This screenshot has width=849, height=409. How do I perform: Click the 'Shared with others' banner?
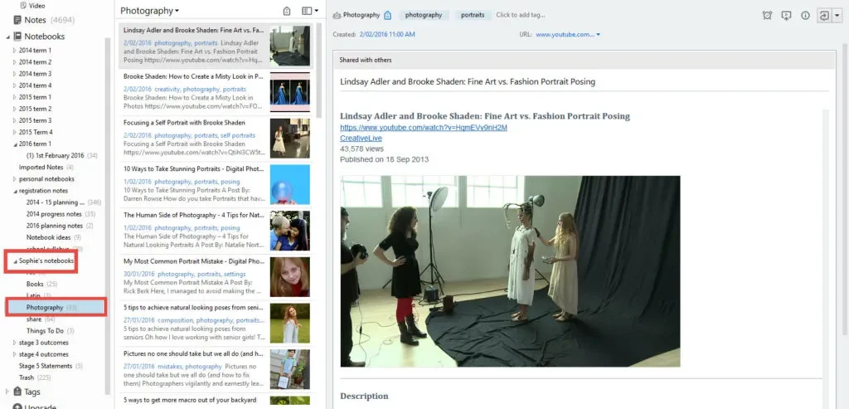pos(584,60)
